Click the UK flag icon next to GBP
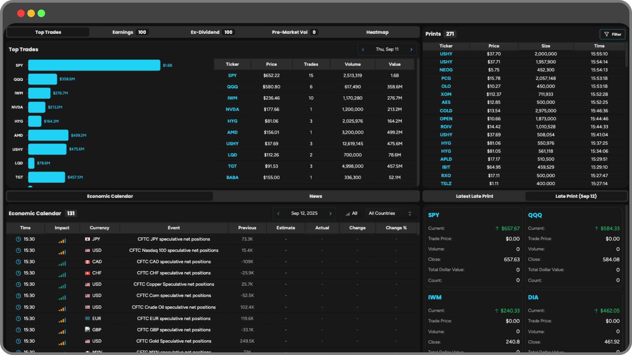Image resolution: width=632 pixels, height=355 pixels. coord(88,329)
